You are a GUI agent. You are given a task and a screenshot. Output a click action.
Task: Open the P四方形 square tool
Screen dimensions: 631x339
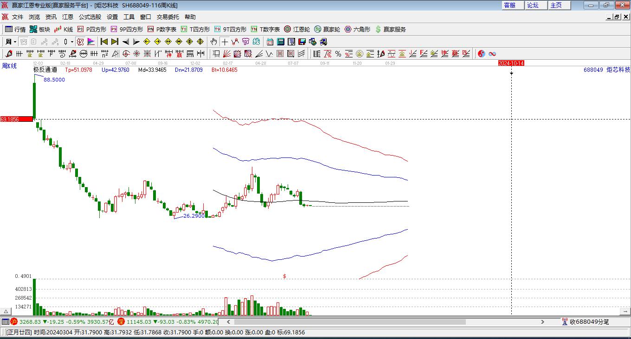pos(91,29)
